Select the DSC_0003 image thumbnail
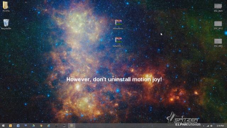Viewport: 227px width, 128px height. pos(218,43)
